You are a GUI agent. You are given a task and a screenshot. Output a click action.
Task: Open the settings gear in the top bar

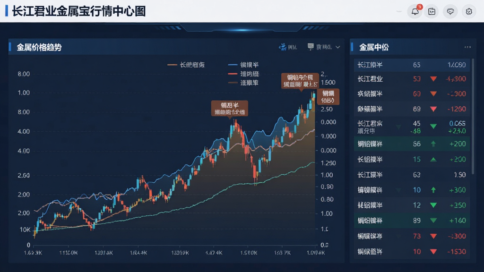click(x=469, y=11)
